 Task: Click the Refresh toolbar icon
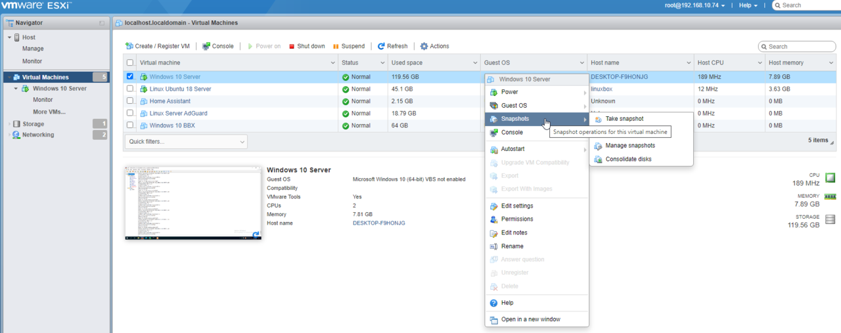(381, 46)
